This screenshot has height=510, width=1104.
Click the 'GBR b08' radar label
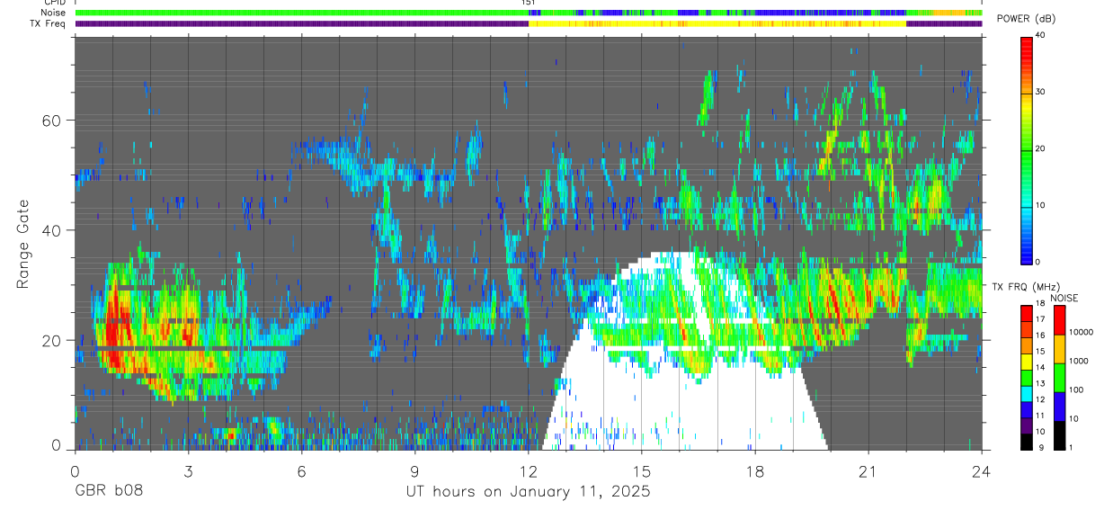[109, 491]
